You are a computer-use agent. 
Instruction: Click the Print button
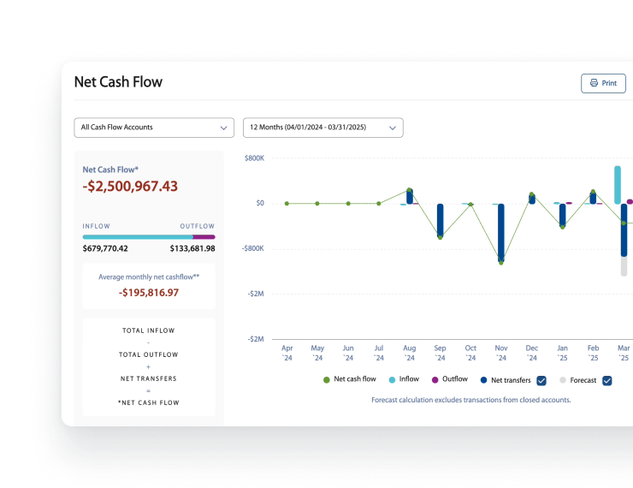click(603, 83)
